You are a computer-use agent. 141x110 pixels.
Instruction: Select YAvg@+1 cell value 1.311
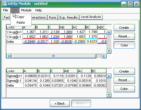[42, 32]
